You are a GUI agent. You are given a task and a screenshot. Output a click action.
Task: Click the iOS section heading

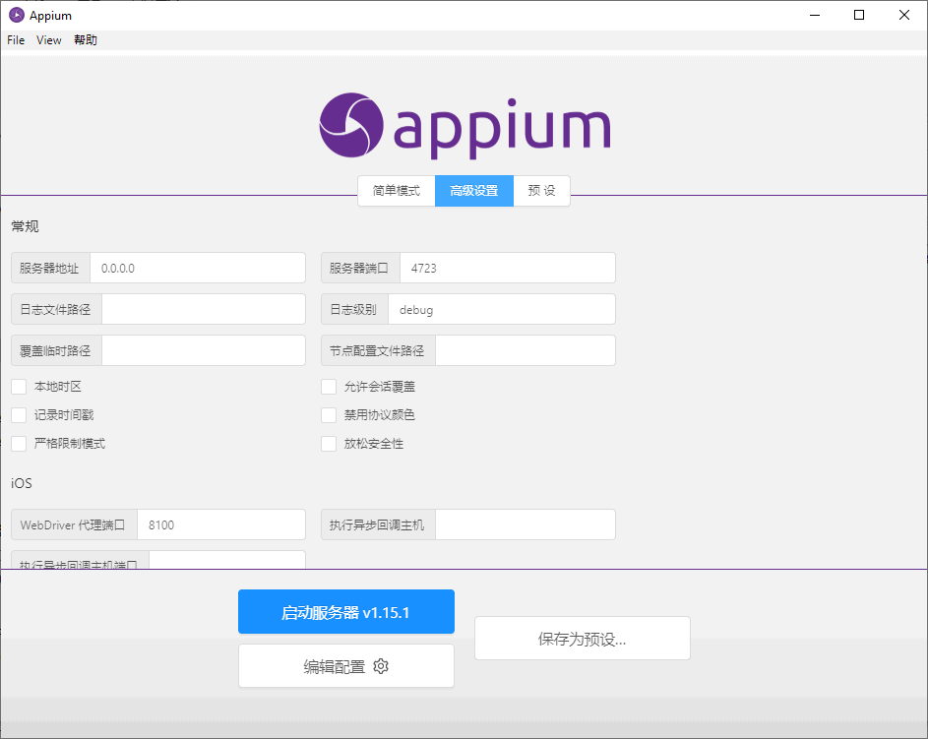(22, 483)
